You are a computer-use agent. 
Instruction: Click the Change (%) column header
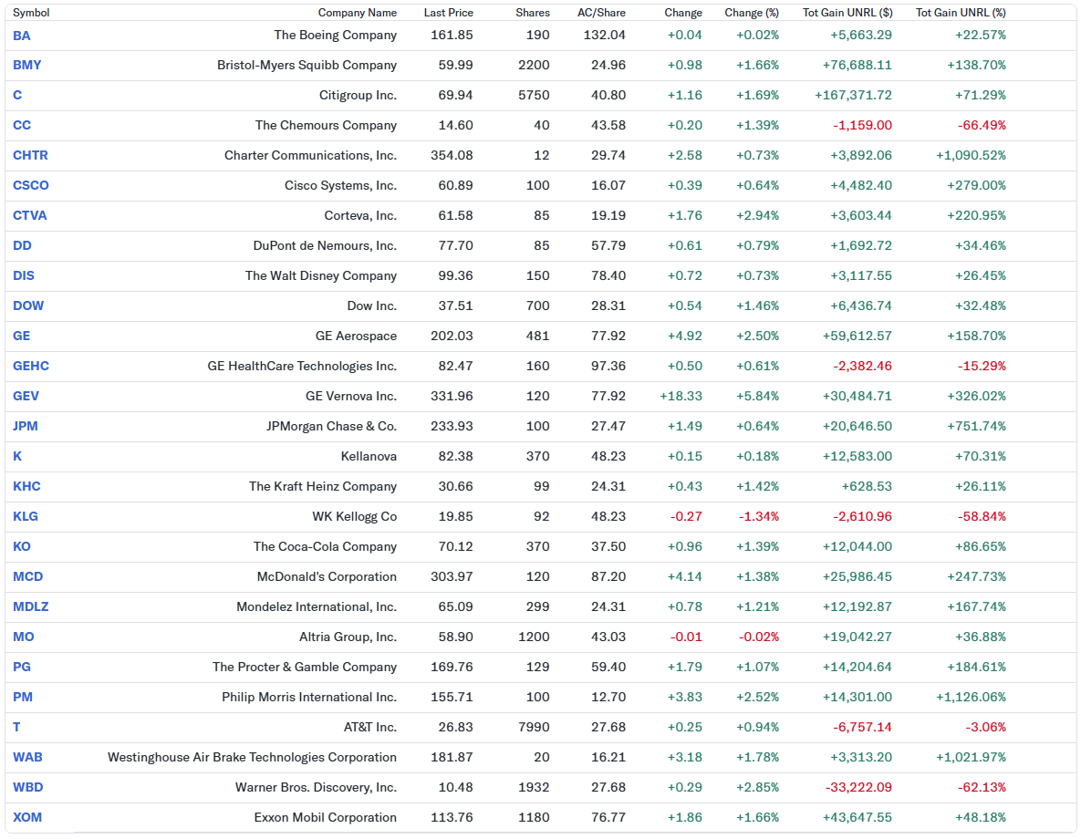(752, 13)
